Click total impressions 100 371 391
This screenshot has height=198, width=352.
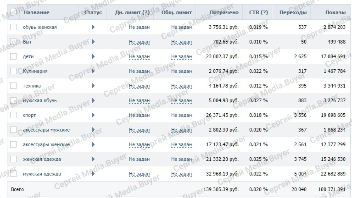pos(332,189)
